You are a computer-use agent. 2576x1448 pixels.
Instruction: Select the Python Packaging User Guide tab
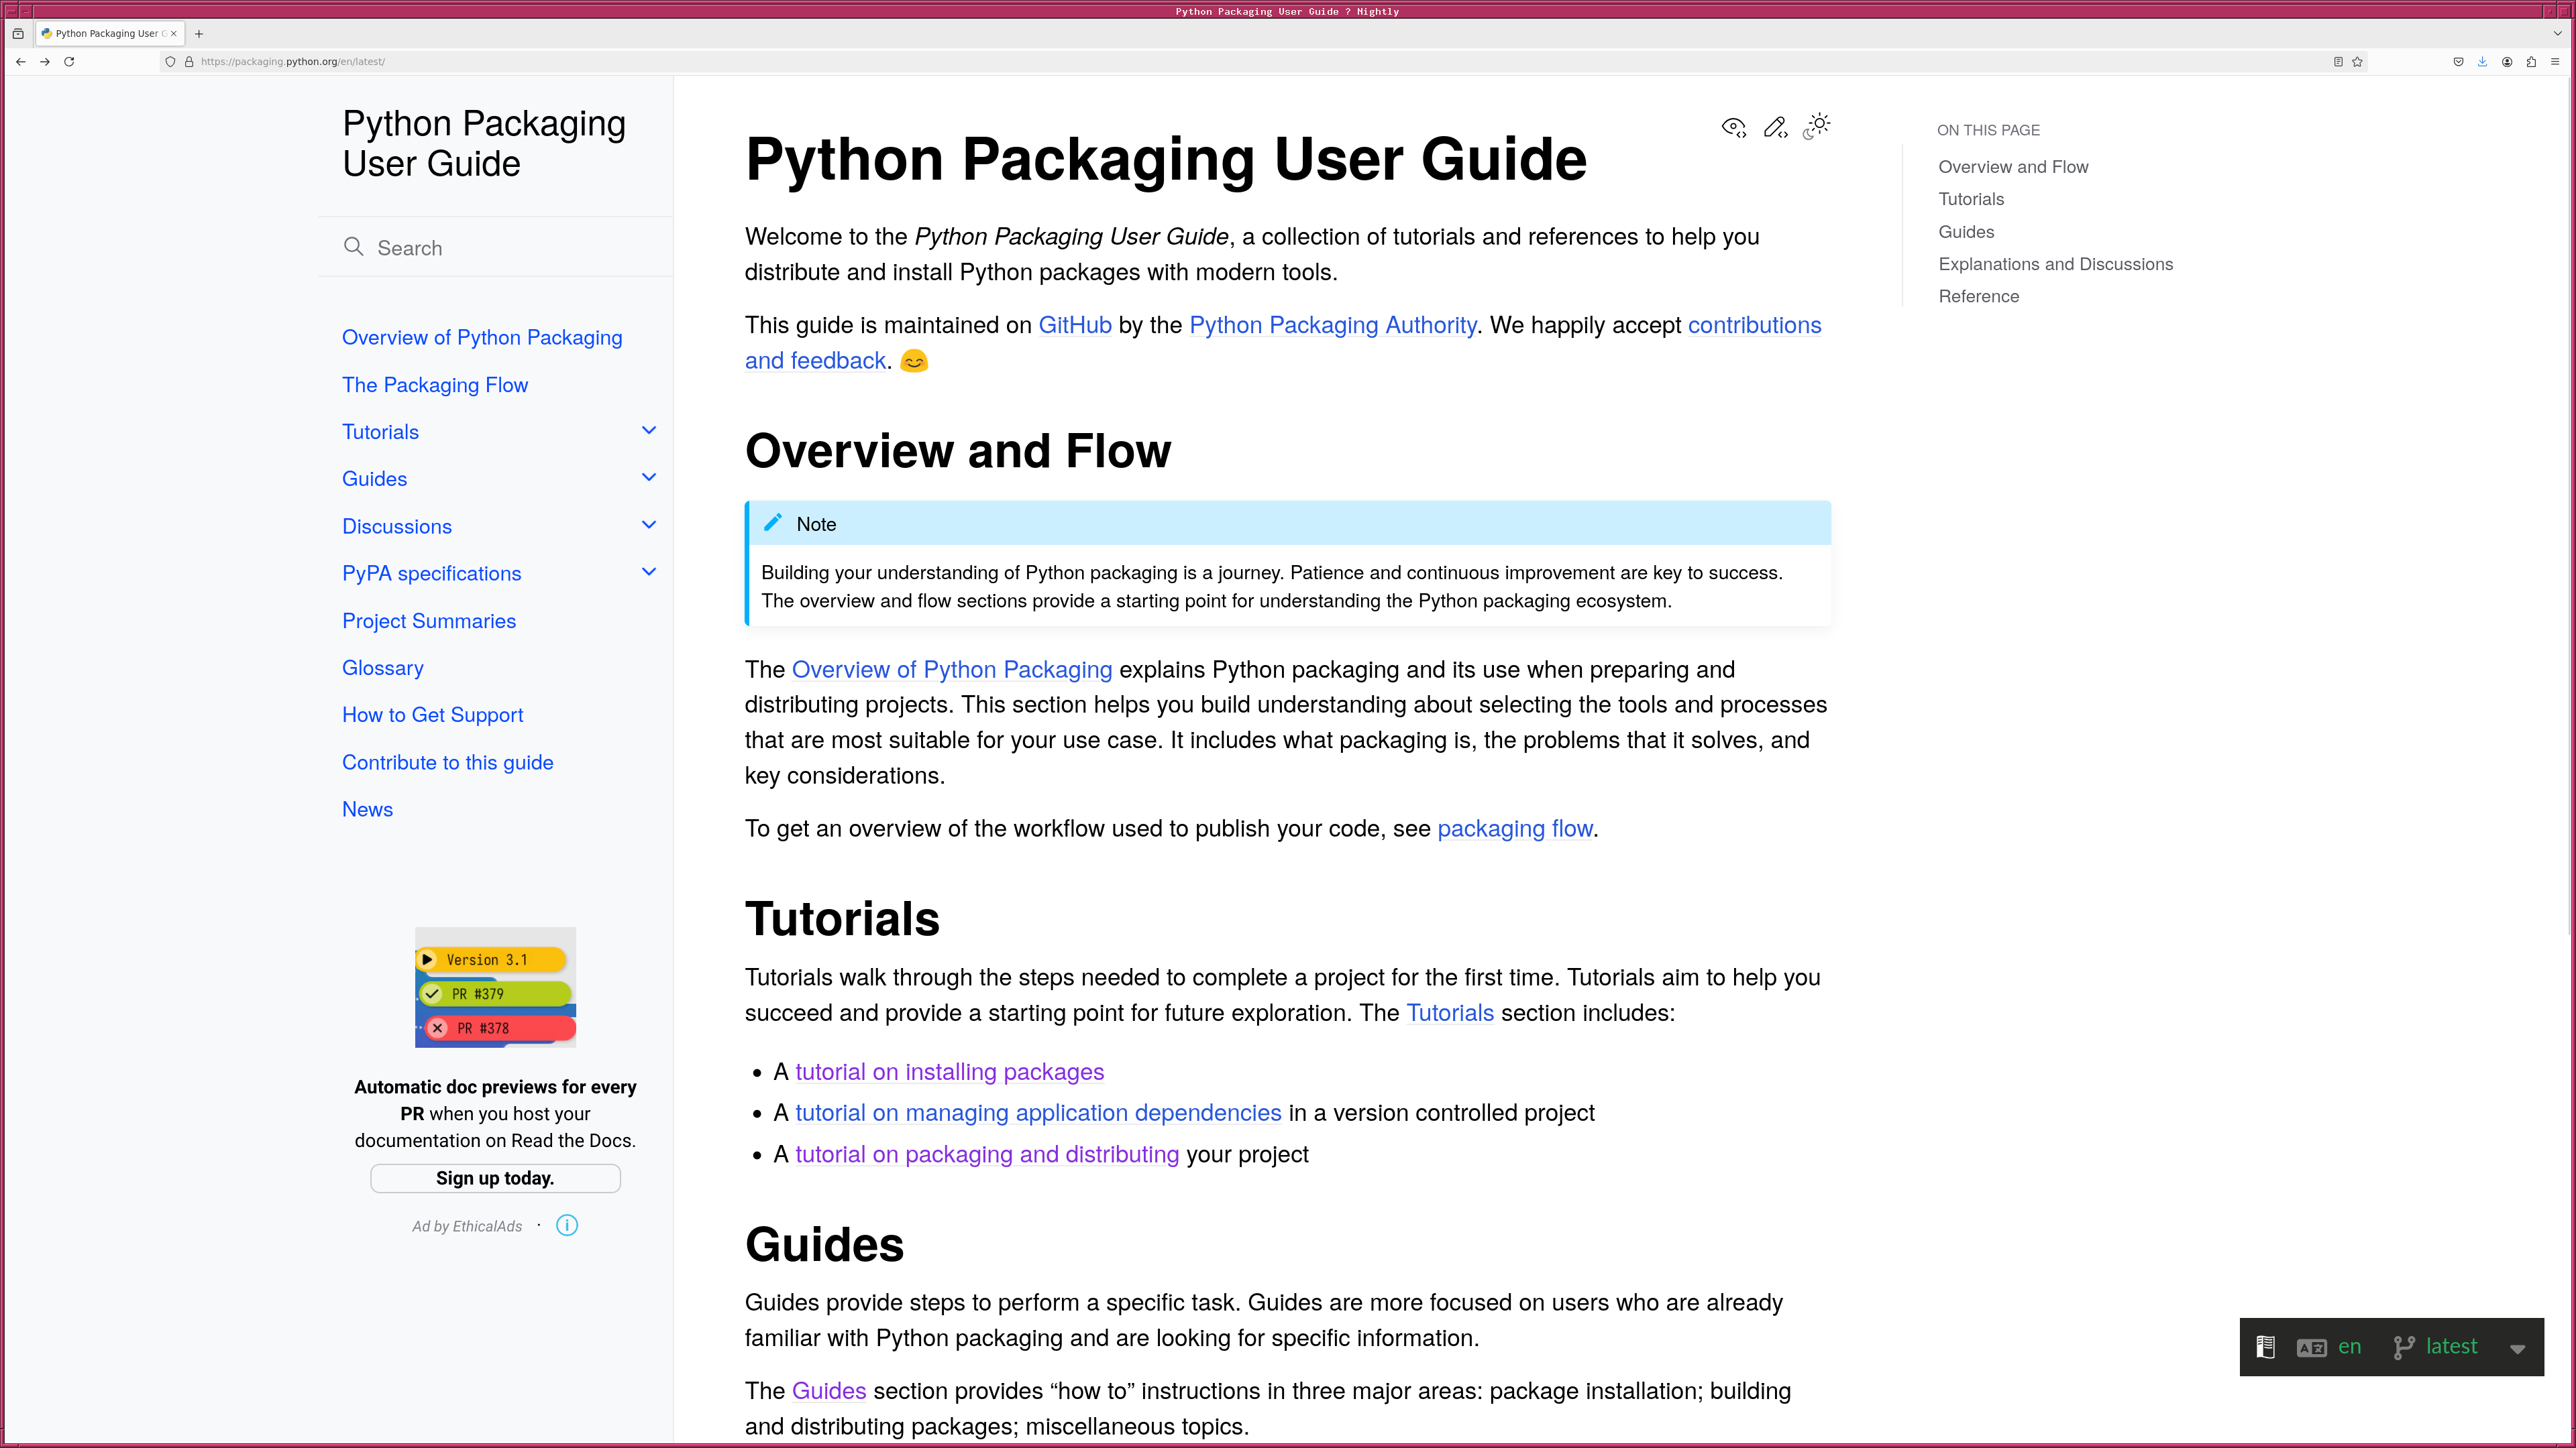pyautogui.click(x=106, y=34)
